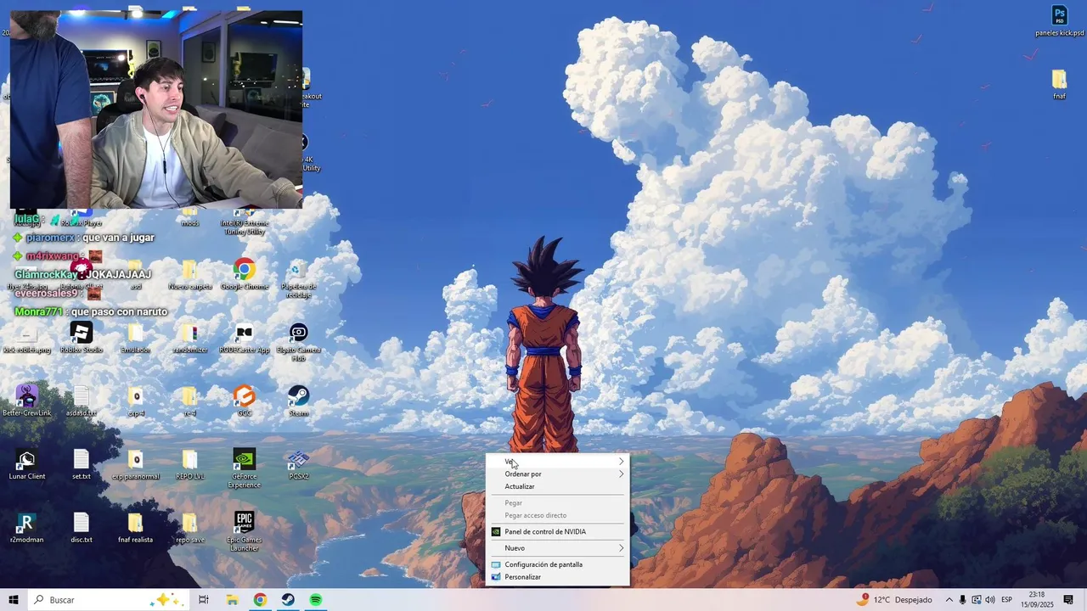1087x611 pixels.
Task: Choose Personalizar in the context menu
Action: coord(557,577)
